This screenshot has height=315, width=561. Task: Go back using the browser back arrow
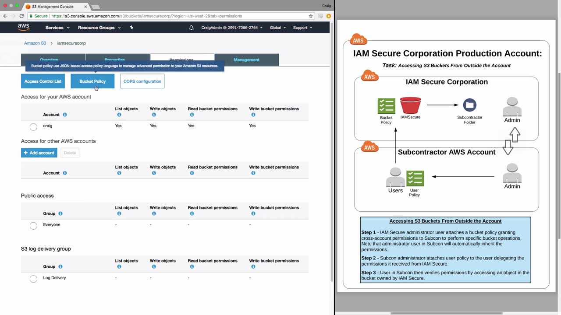5,16
